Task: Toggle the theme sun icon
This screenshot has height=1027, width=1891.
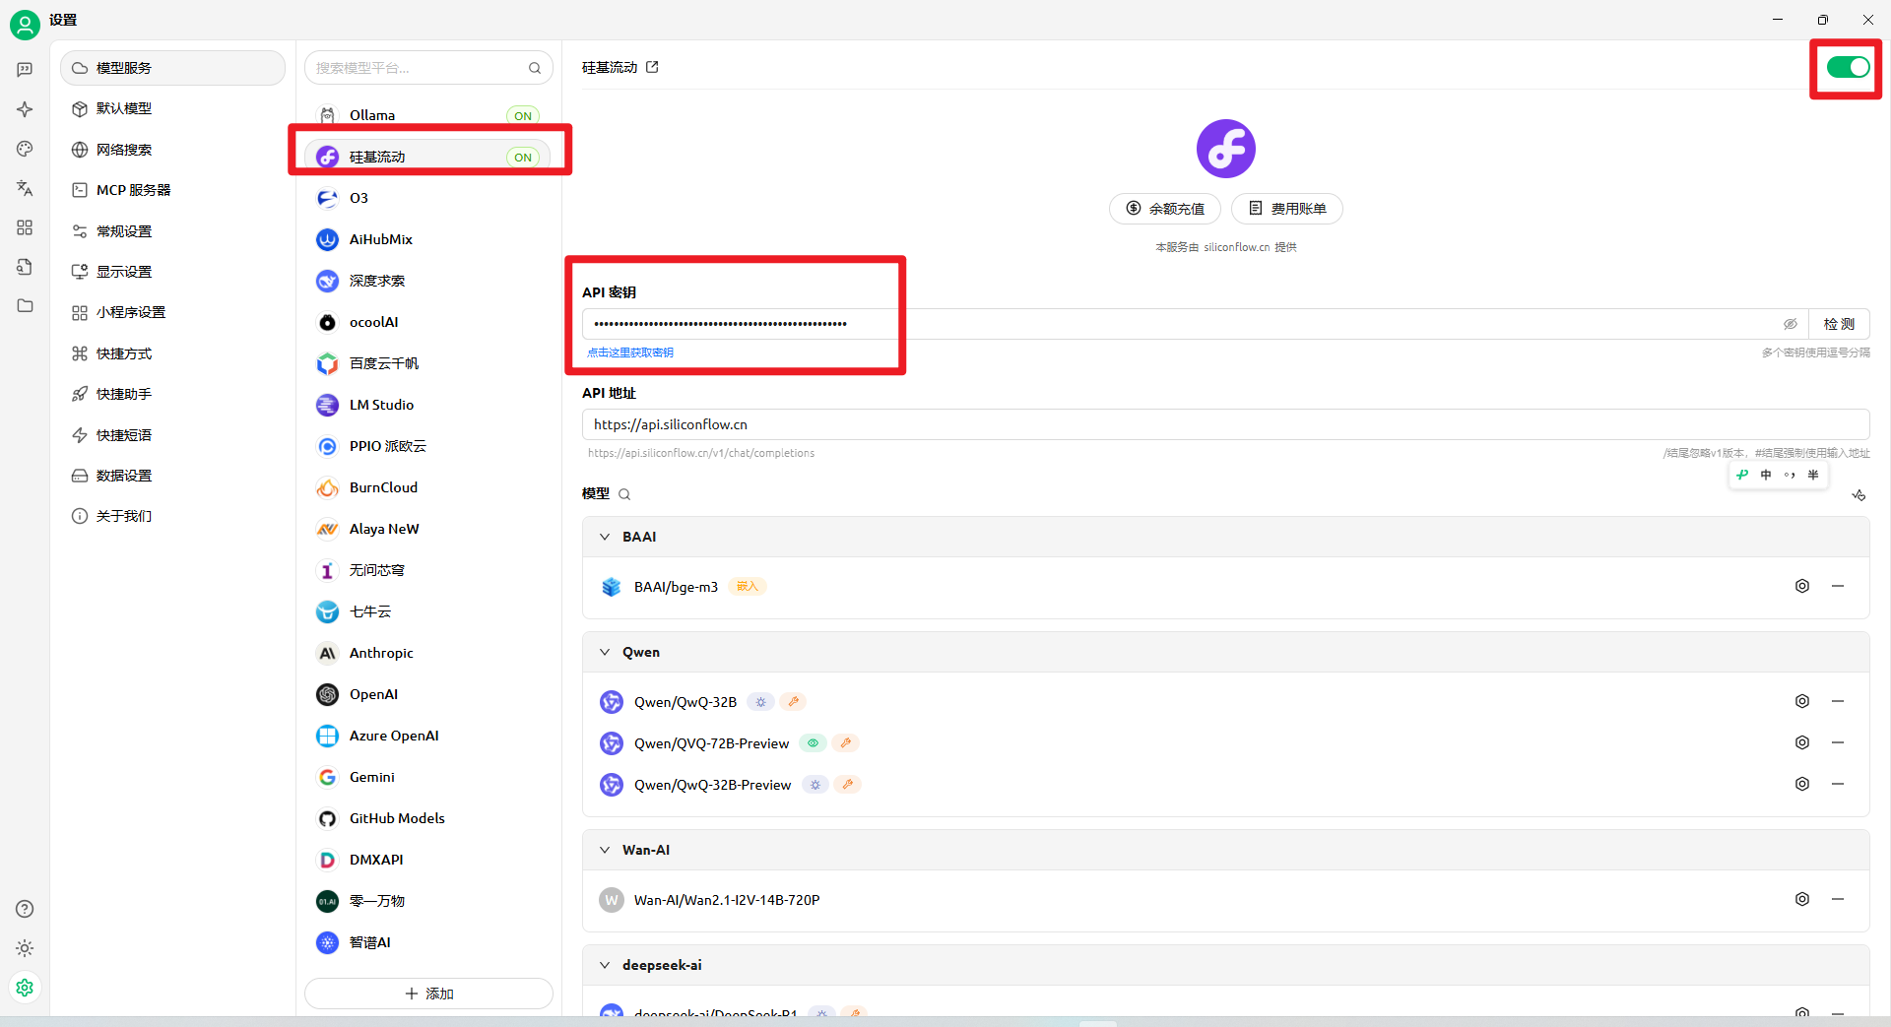Action: 25,948
